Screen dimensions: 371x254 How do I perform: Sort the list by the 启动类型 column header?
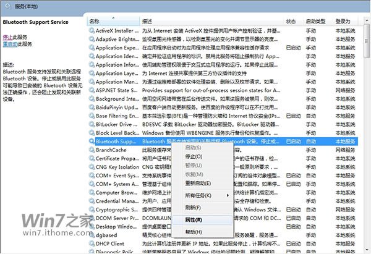coord(318,21)
